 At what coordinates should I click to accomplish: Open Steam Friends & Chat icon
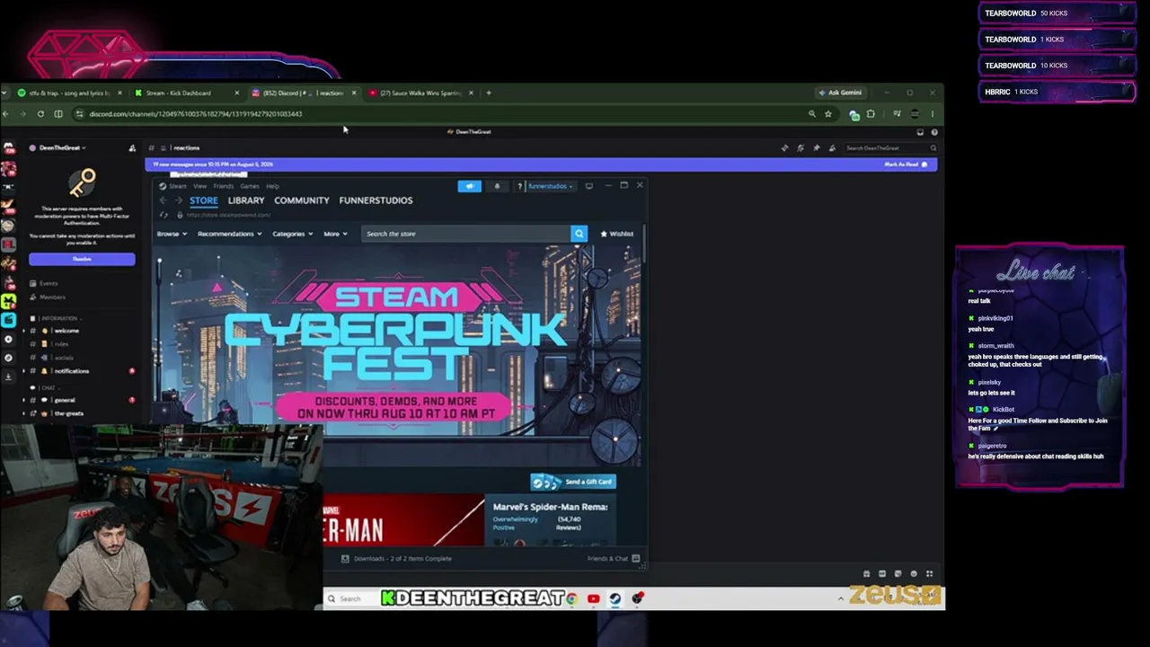point(636,559)
